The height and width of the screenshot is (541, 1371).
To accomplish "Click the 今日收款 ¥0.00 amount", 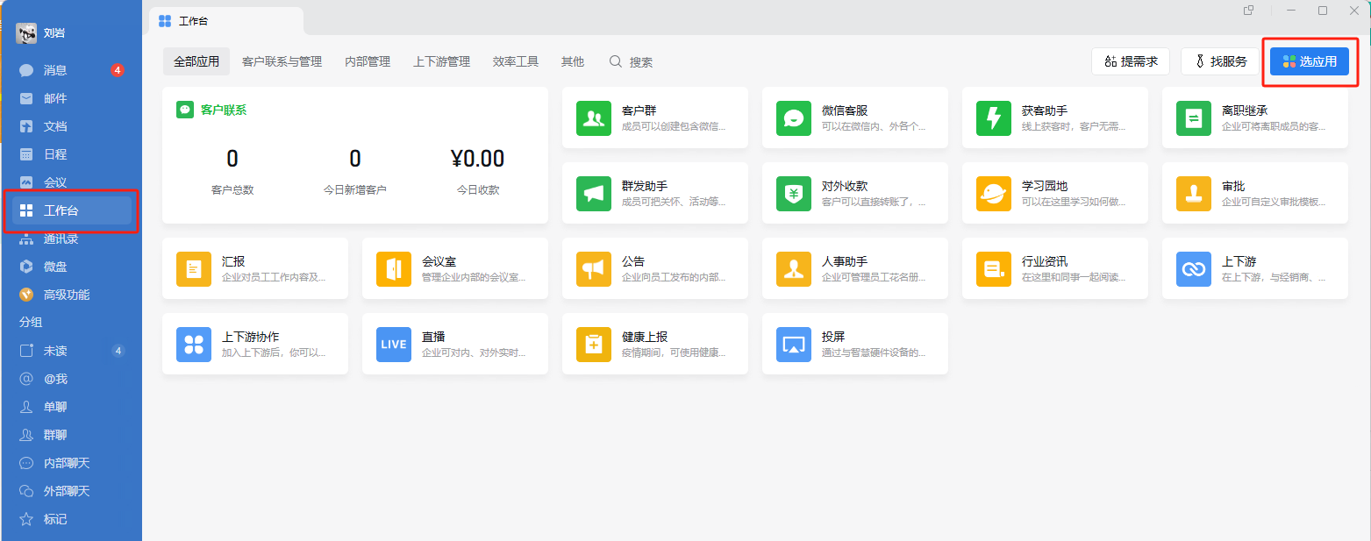I will tap(478, 159).
